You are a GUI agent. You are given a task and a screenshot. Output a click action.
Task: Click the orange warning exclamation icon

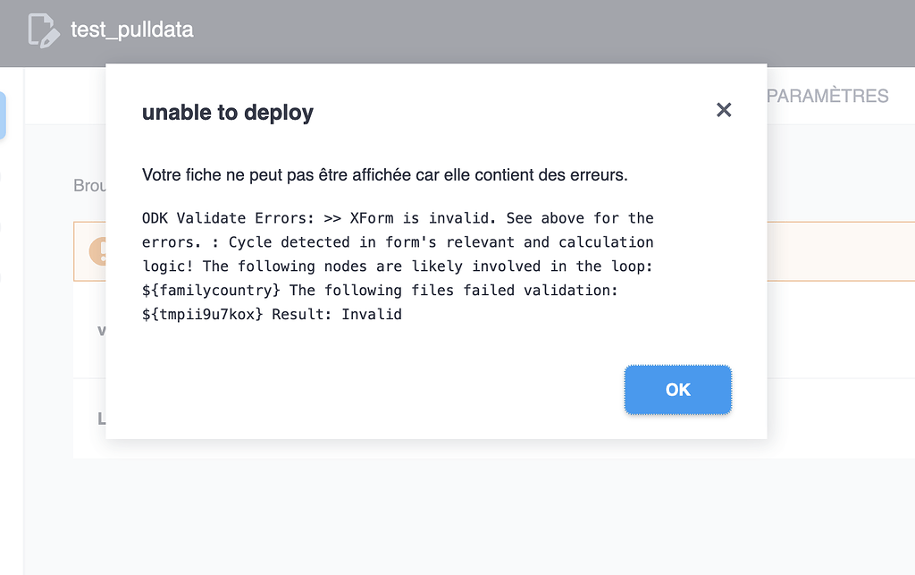click(x=97, y=251)
